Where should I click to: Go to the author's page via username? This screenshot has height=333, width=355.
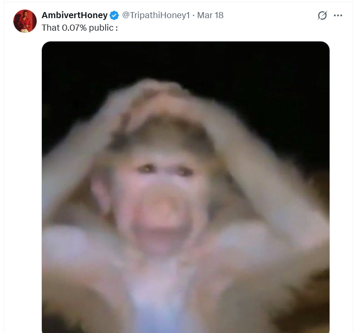coord(156,15)
